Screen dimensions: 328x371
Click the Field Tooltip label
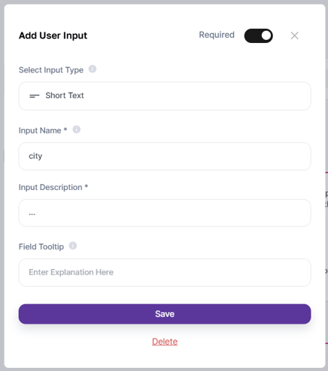(x=41, y=247)
